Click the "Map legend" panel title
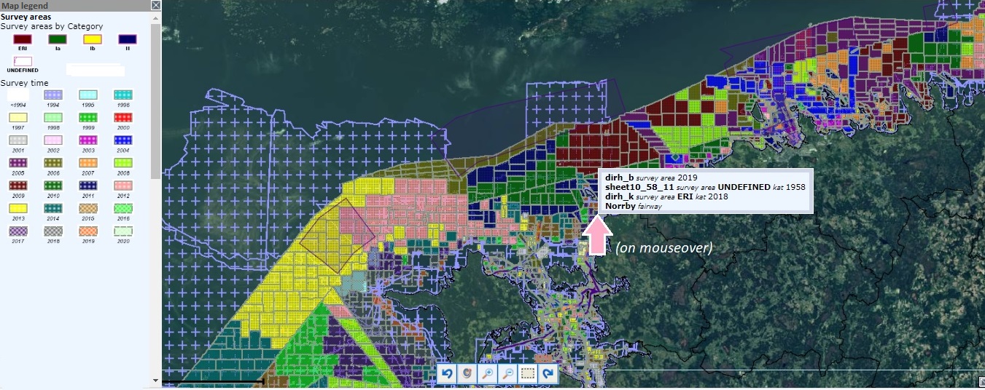This screenshot has height=390, width=985. point(26,5)
